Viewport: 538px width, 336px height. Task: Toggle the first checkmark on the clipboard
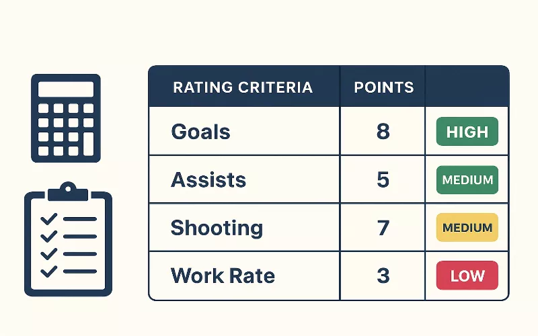48,219
